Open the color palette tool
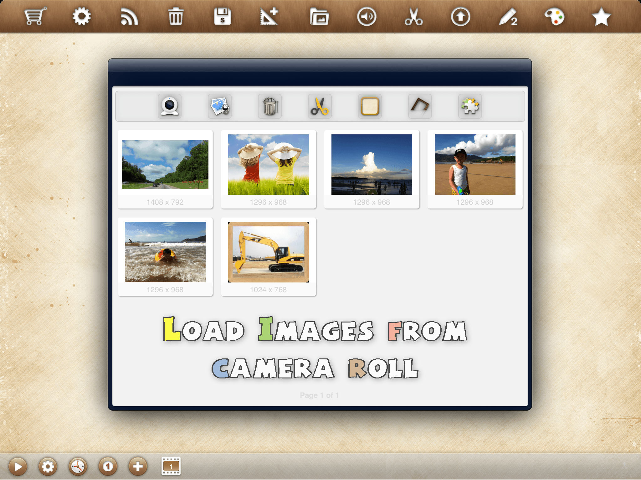Image resolution: width=641 pixels, height=480 pixels. [x=554, y=17]
